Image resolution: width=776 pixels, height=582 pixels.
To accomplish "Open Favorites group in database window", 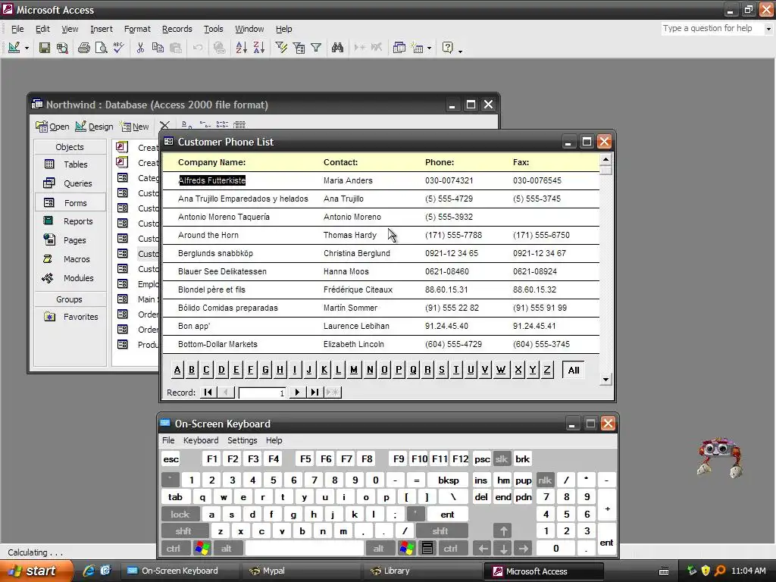I will pyautogui.click(x=70, y=317).
